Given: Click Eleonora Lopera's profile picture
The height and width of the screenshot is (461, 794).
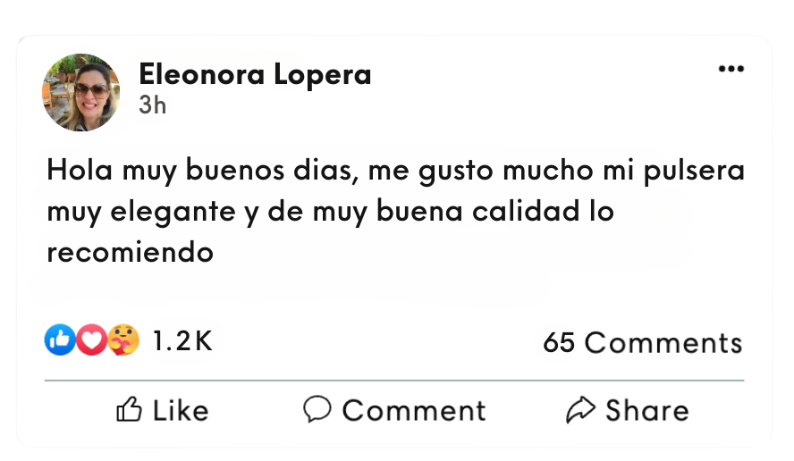Looking at the screenshot, I should pos(81,93).
